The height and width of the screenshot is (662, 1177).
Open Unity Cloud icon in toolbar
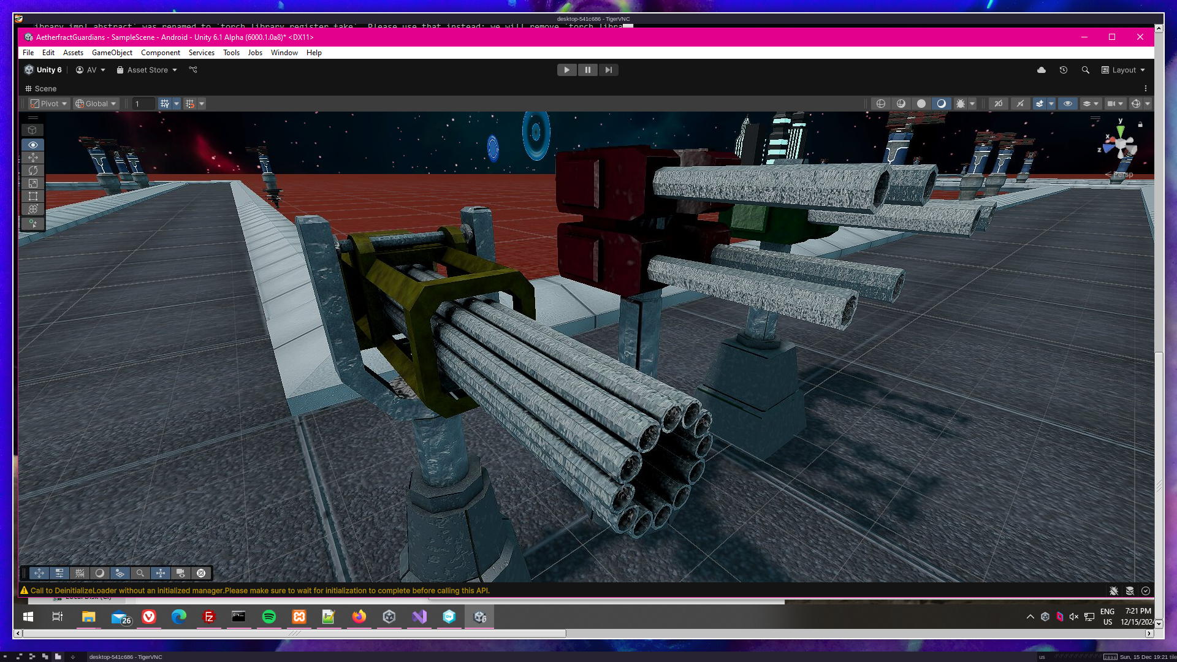click(x=1041, y=70)
